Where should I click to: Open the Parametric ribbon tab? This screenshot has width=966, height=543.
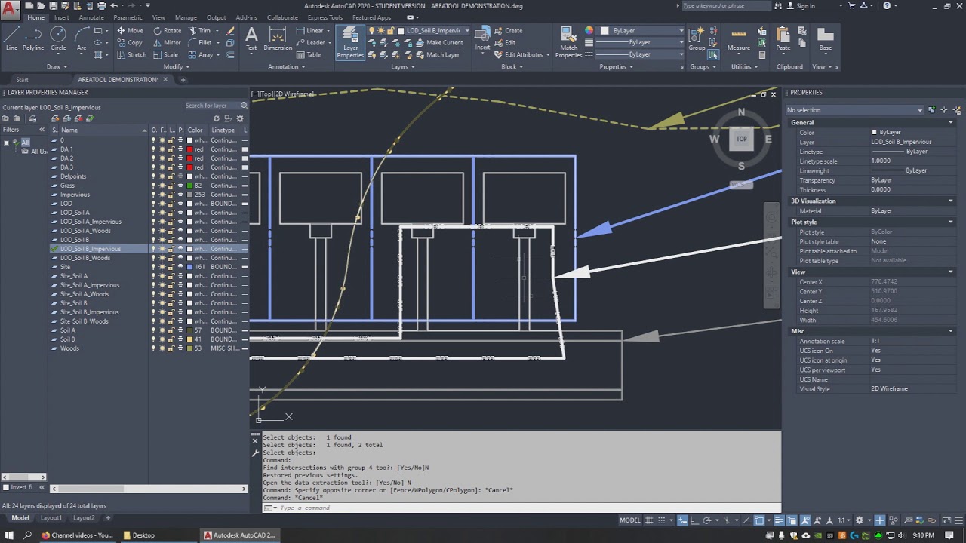pyautogui.click(x=128, y=17)
